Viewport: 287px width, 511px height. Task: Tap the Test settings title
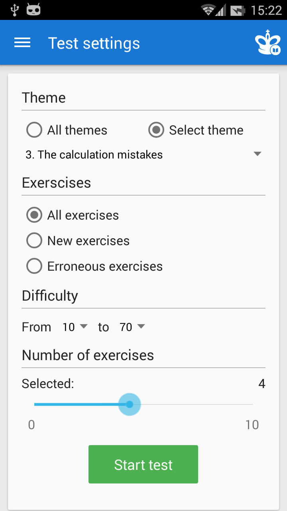(x=94, y=43)
